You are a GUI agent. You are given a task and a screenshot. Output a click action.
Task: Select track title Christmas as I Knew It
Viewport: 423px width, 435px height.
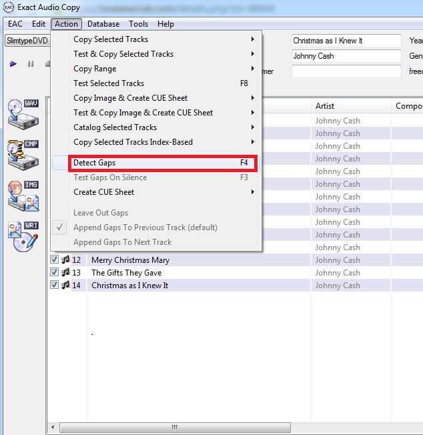130,286
